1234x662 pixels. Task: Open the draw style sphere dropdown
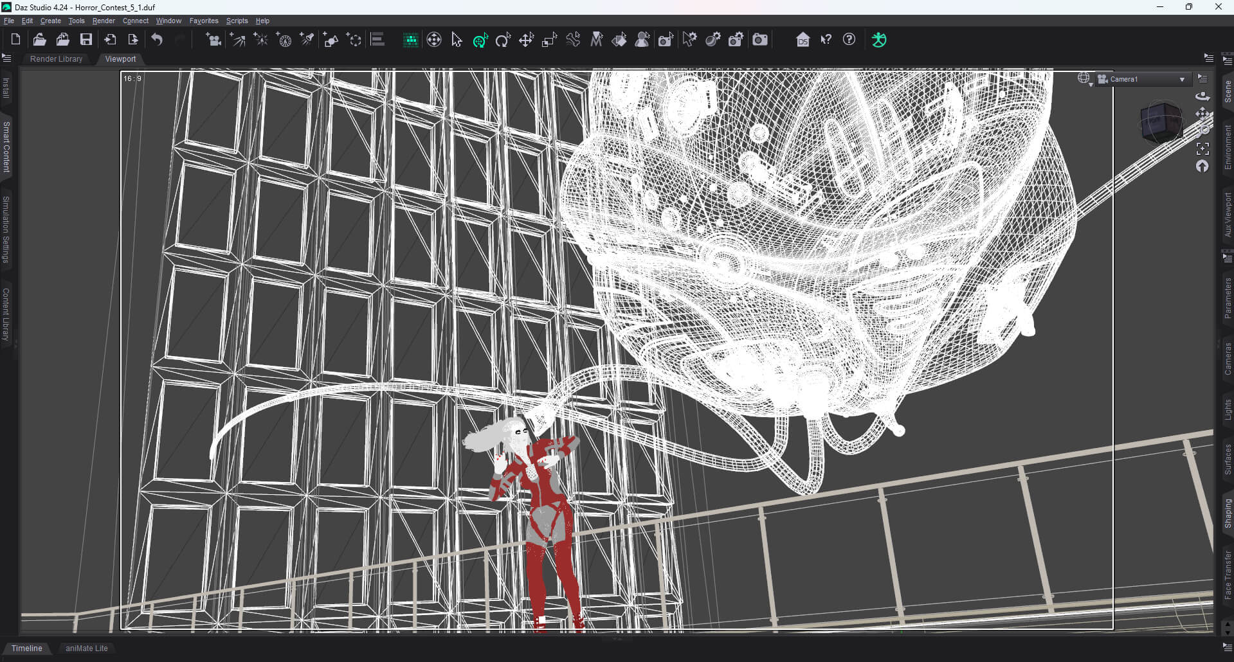point(1085,79)
